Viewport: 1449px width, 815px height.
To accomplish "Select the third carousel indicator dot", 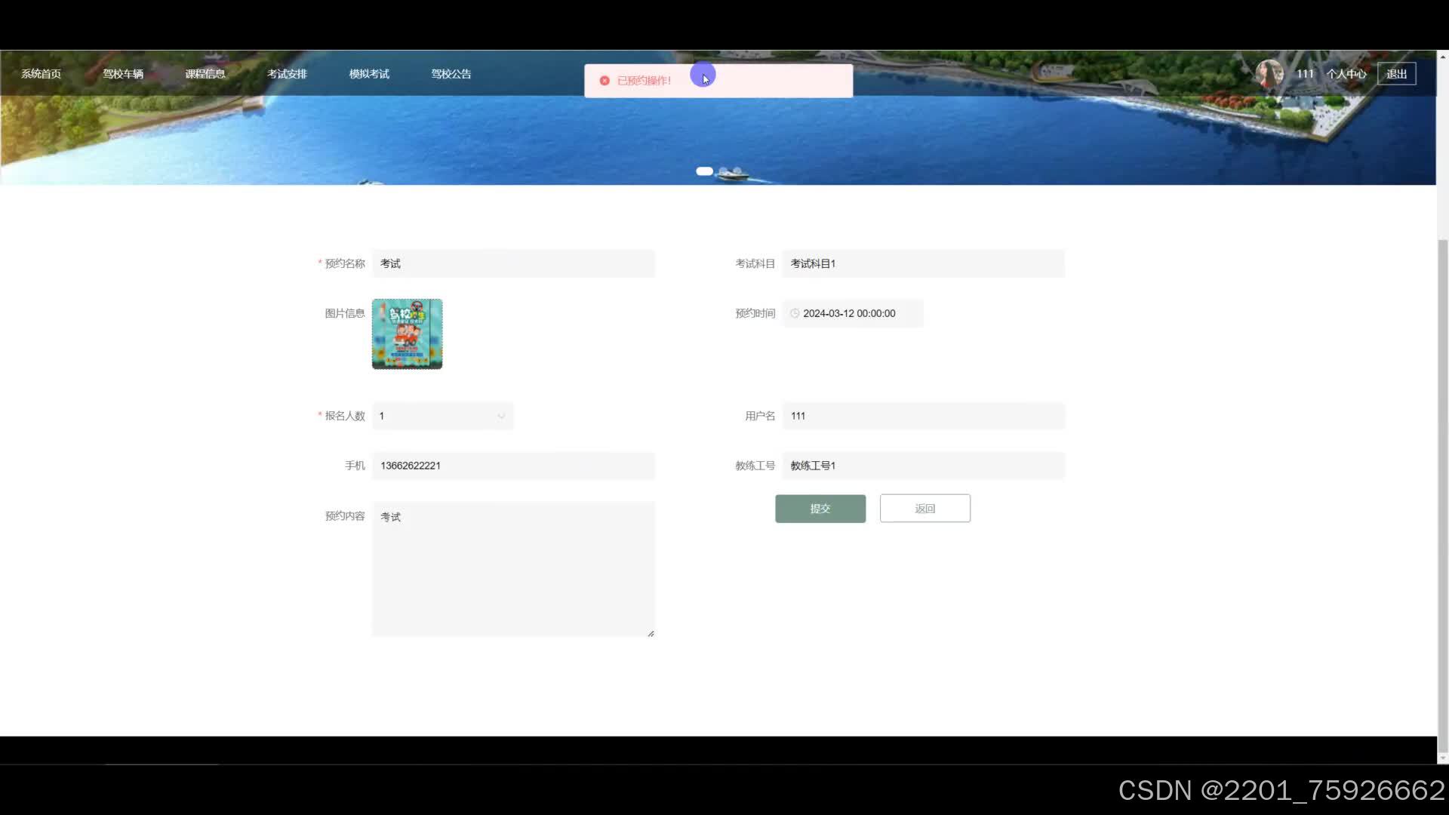I will 737,171.
